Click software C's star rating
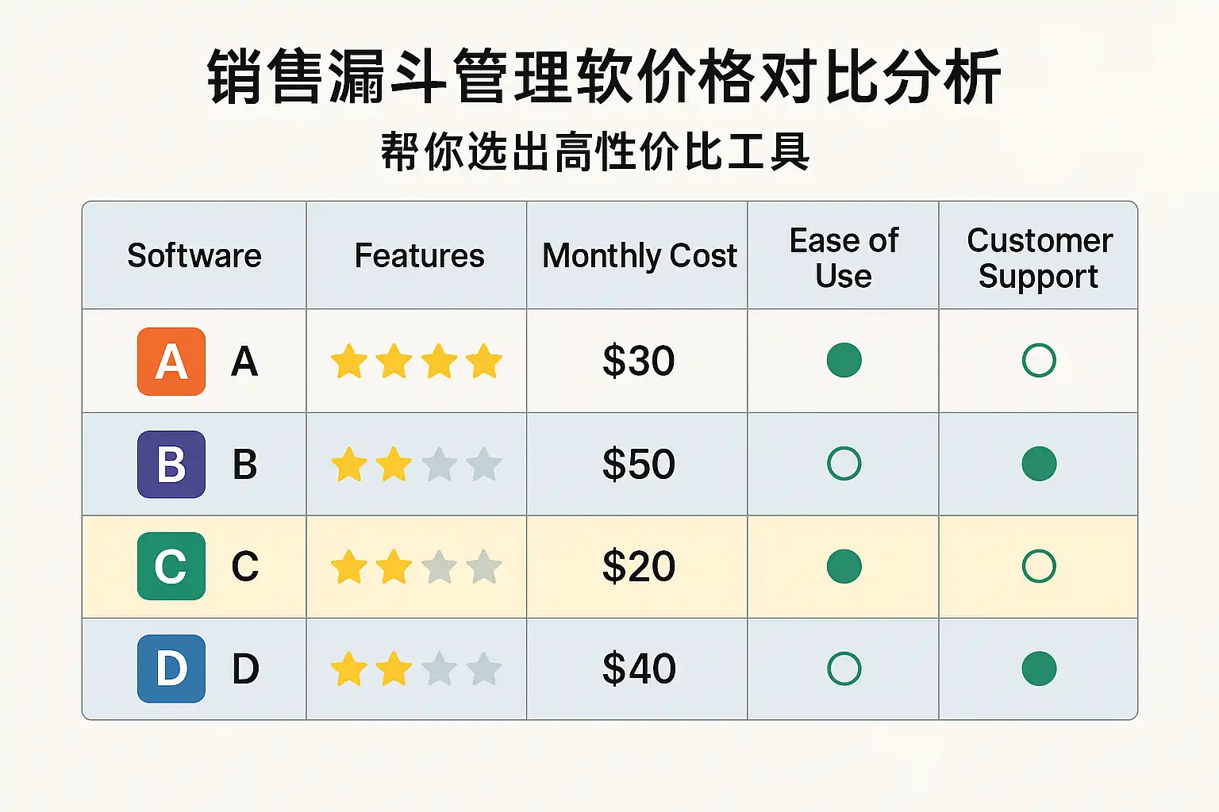 pos(417,567)
